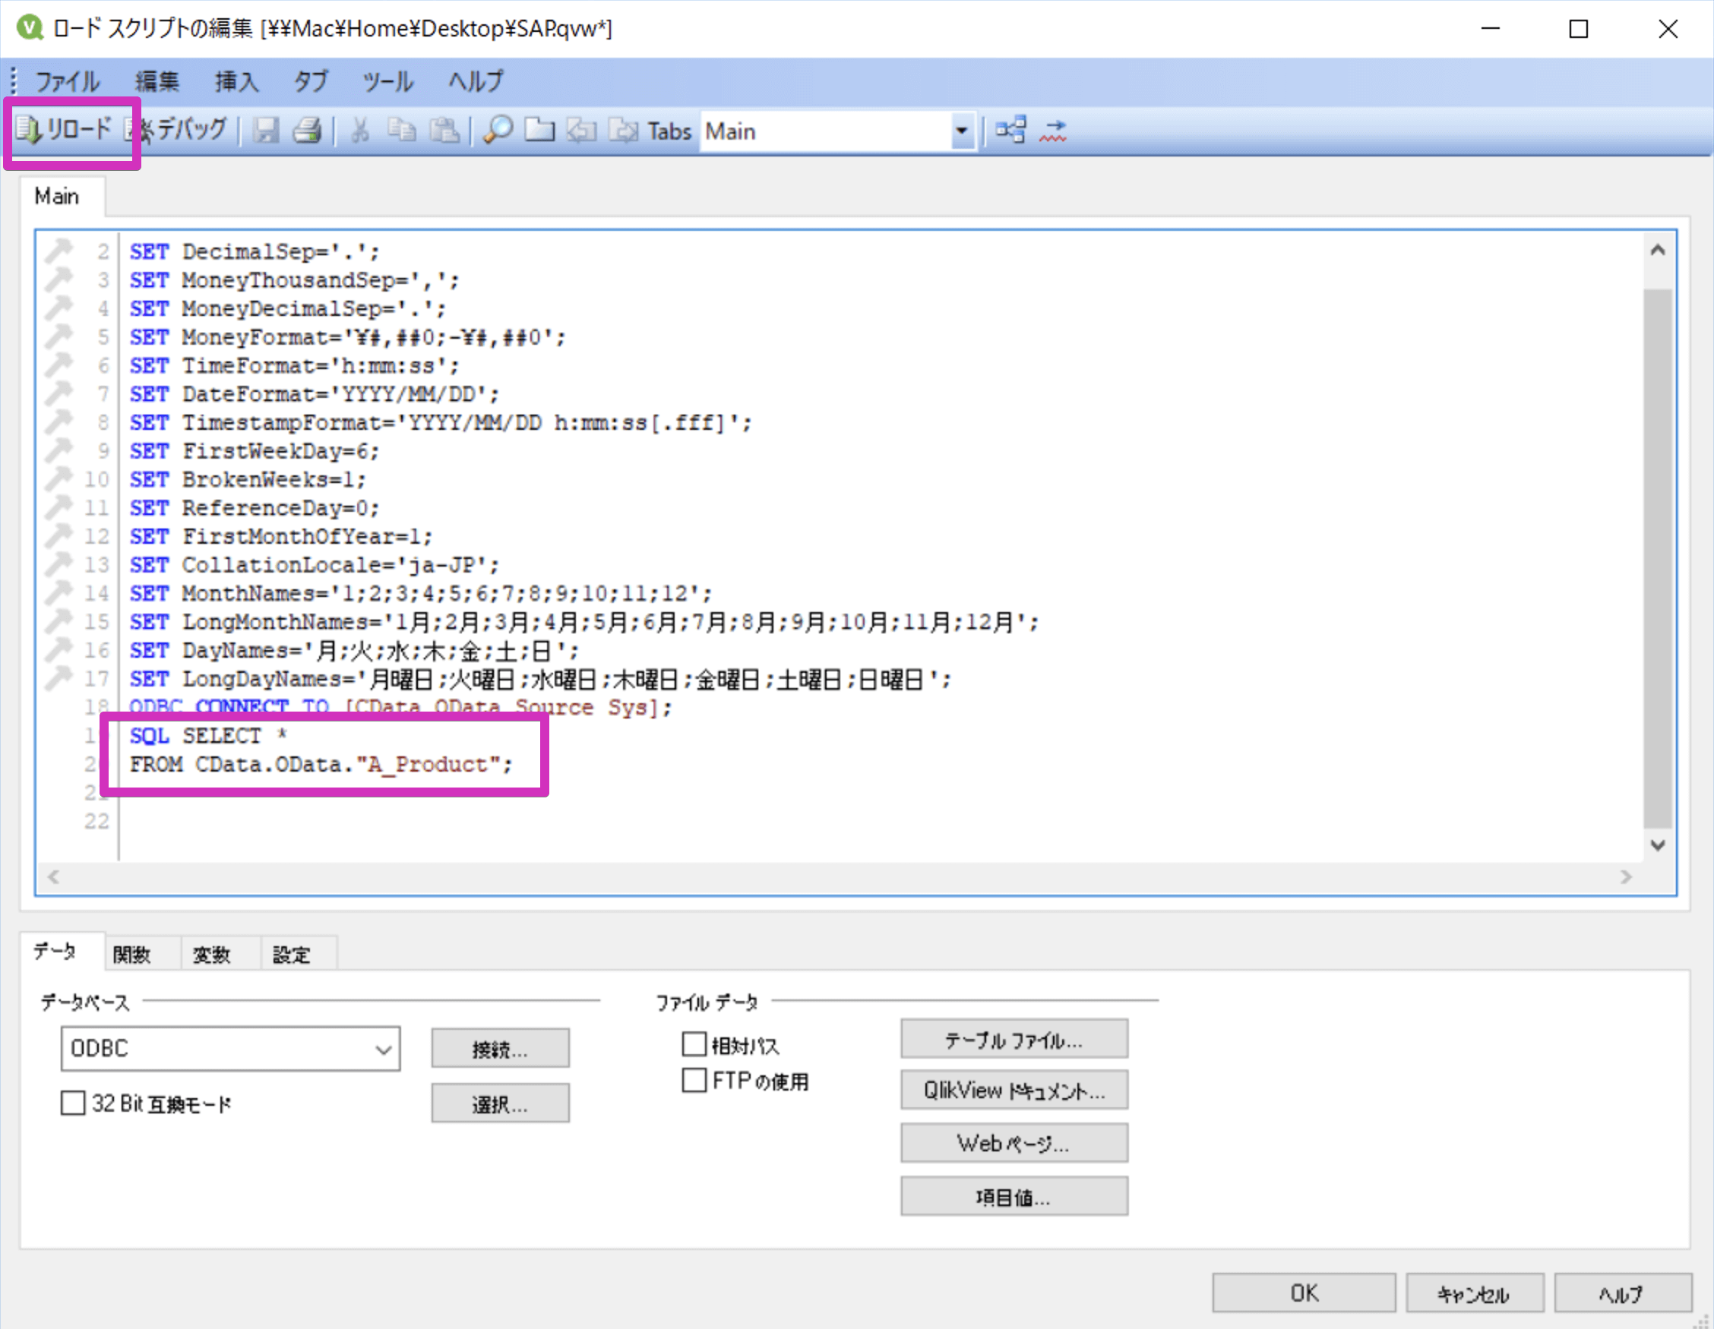Click the 接続... button

pos(500,1048)
